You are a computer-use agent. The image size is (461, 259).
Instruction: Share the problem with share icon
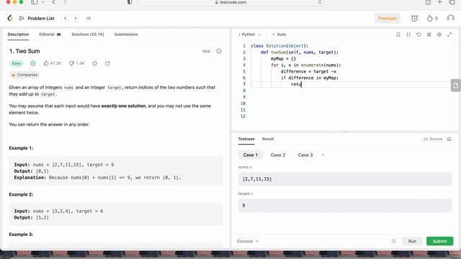107,63
